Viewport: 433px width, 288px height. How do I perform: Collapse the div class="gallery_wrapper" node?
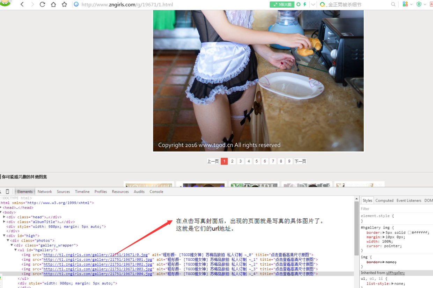(x=12, y=245)
